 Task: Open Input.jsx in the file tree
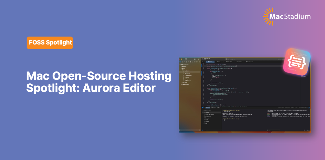coord(187,77)
